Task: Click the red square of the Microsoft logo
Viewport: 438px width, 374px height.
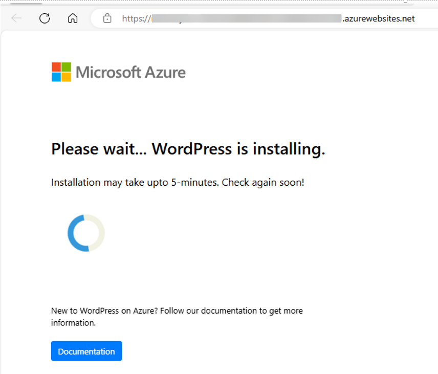Action: point(56,67)
